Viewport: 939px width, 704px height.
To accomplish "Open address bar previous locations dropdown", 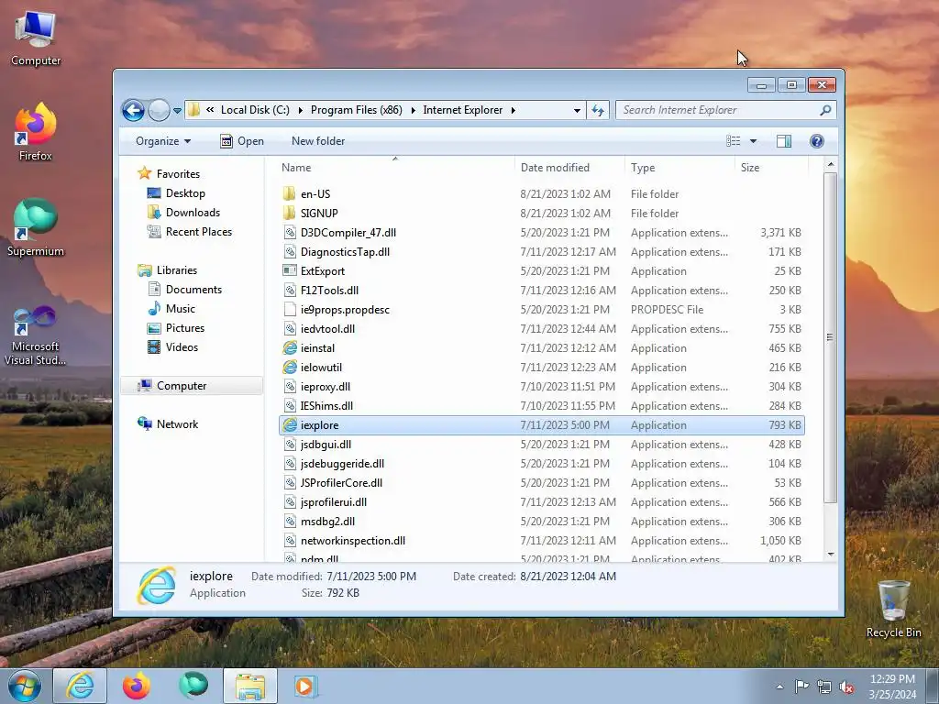I will click(x=577, y=110).
